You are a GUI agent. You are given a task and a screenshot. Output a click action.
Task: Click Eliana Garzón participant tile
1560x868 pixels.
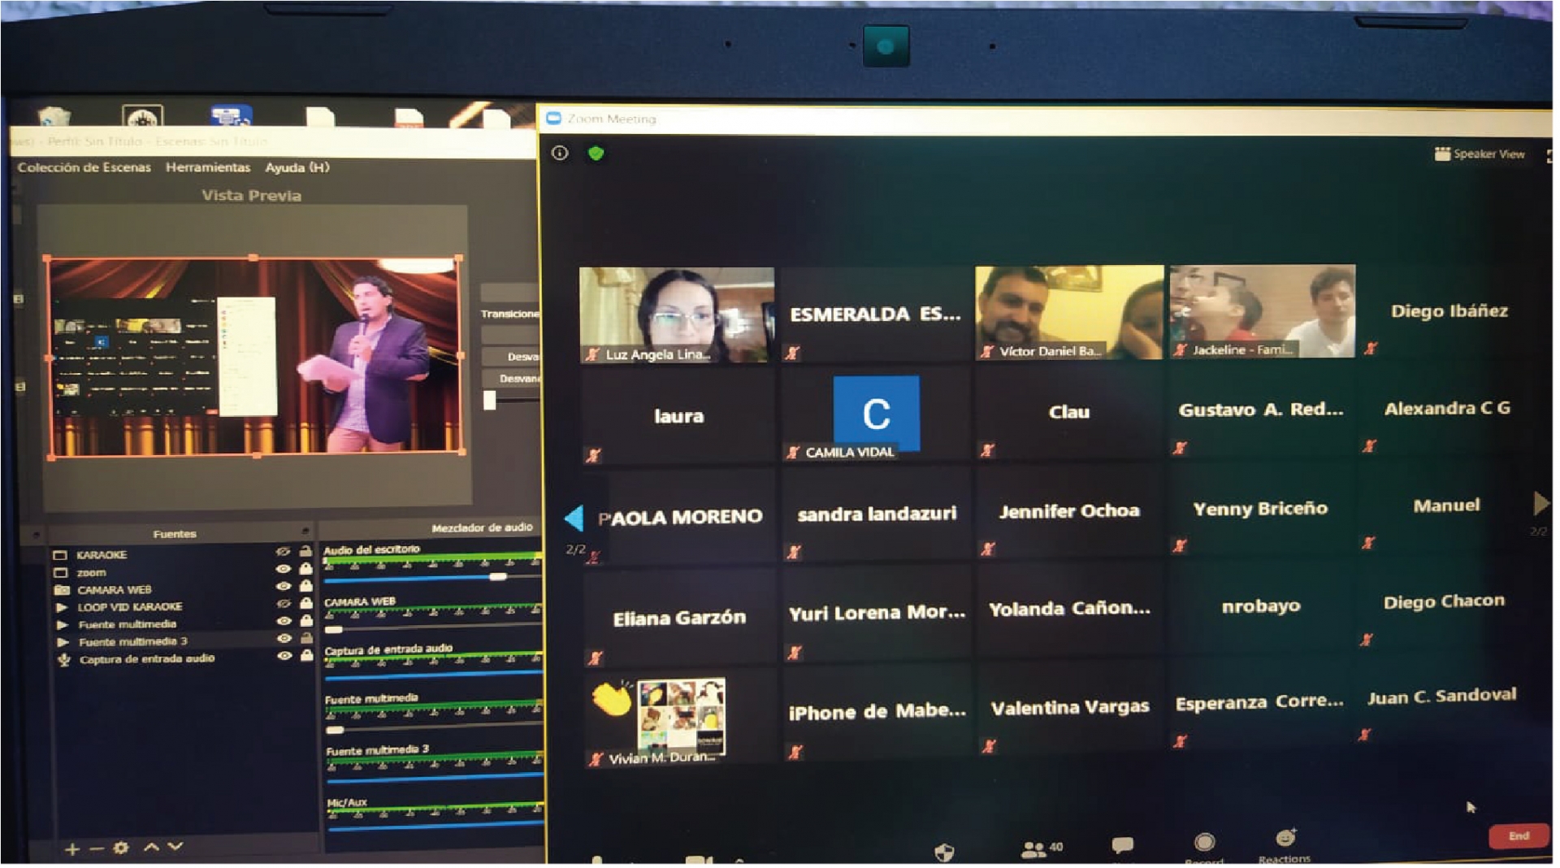pos(678,618)
